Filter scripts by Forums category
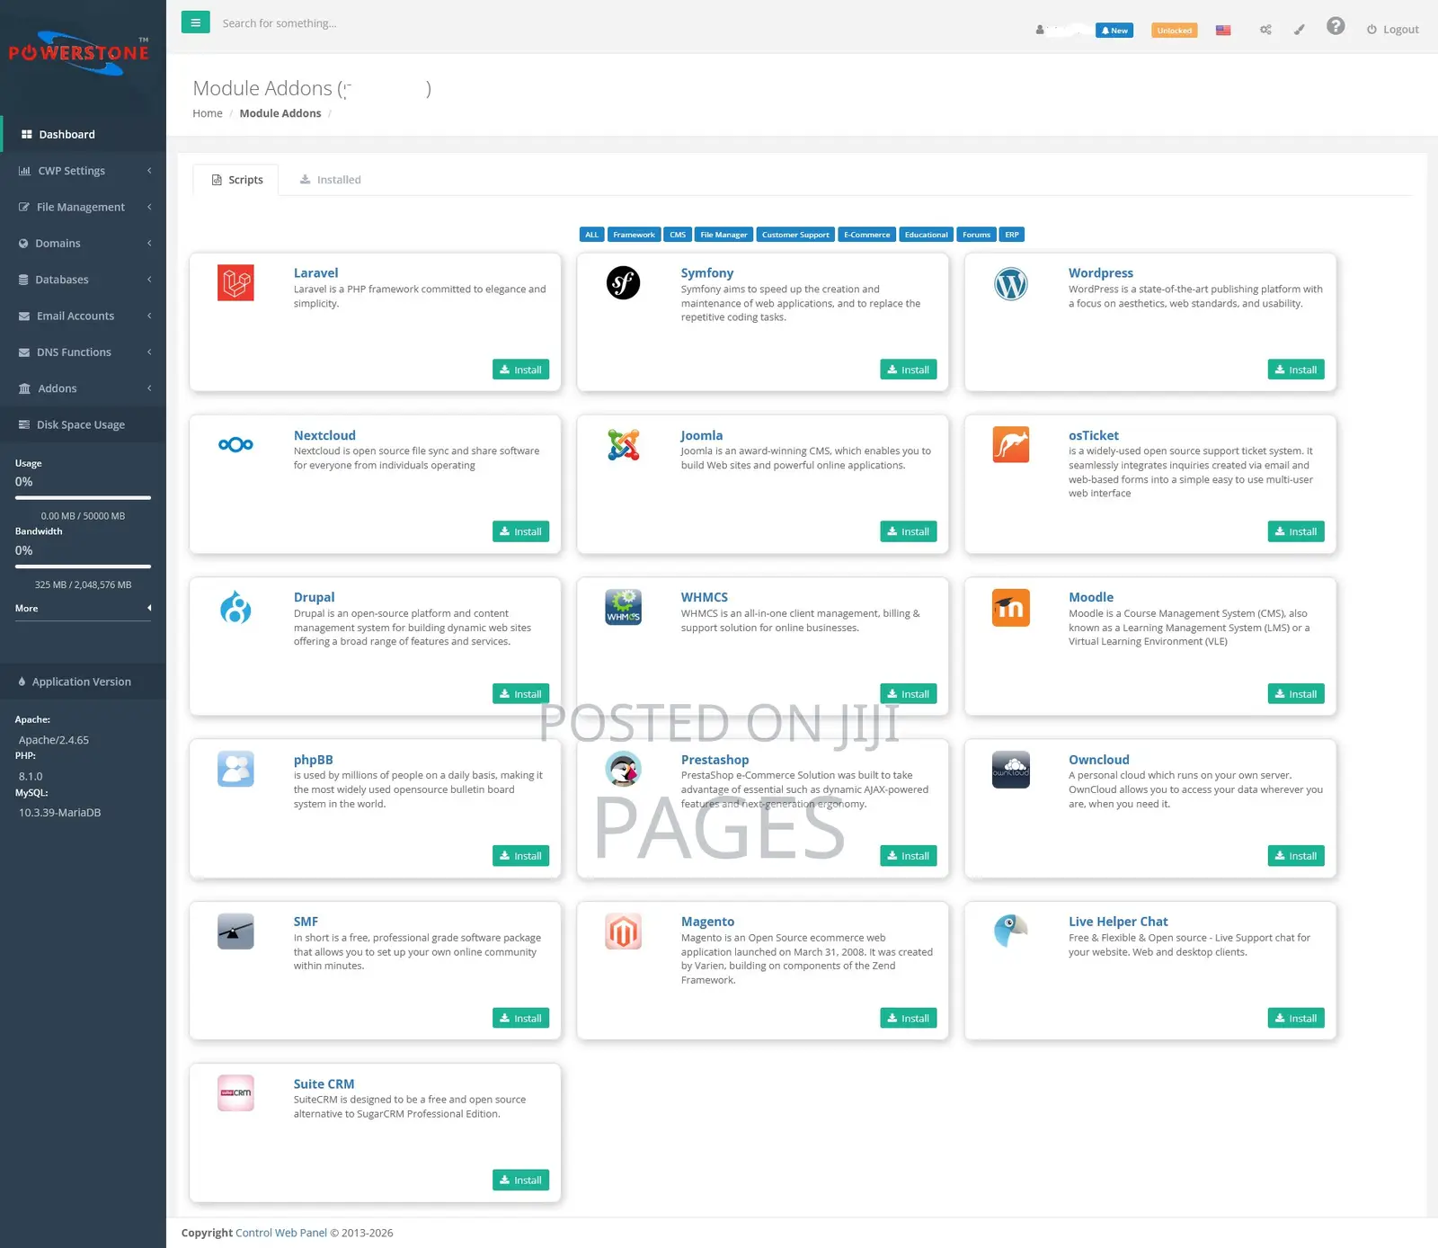Viewport: 1438px width, 1248px height. (x=976, y=235)
